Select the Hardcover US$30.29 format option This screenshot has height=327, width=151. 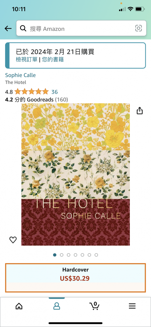click(76, 278)
